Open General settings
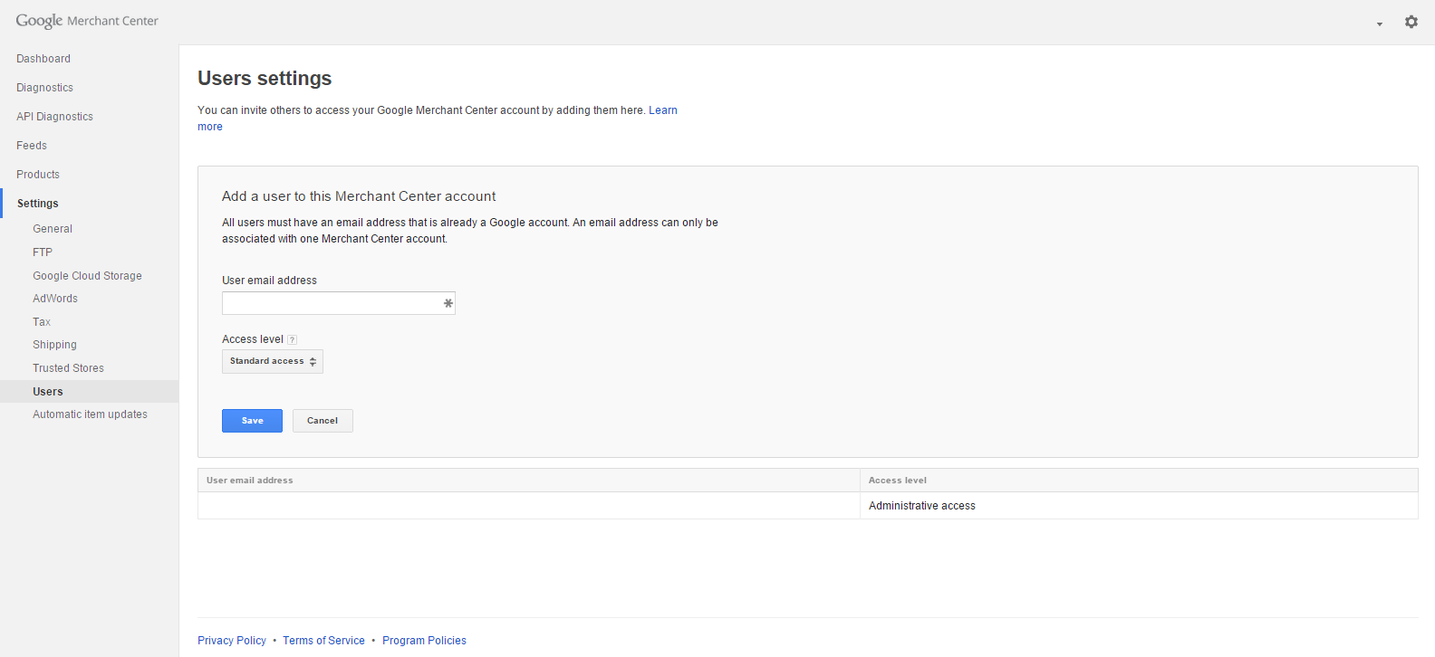This screenshot has width=1435, height=657. pyautogui.click(x=53, y=229)
